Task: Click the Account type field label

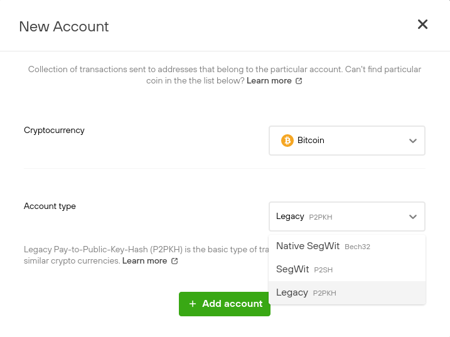Action: click(50, 206)
